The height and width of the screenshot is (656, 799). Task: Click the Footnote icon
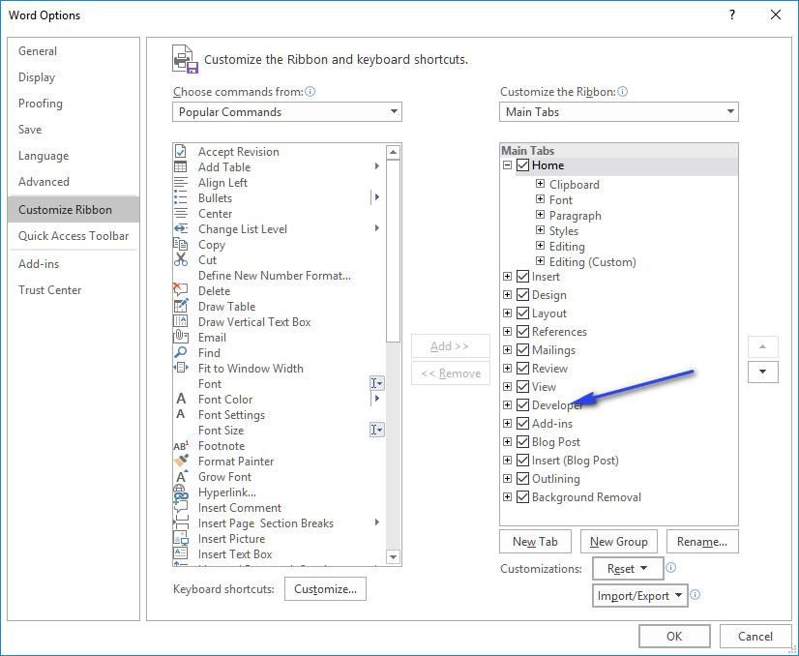pyautogui.click(x=180, y=445)
